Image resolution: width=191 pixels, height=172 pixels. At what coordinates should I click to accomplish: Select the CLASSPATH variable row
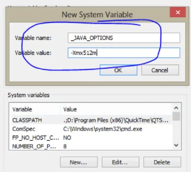click(x=91, y=120)
